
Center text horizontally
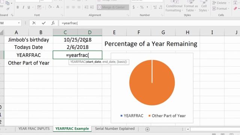pyautogui.click(x=73, y=7)
